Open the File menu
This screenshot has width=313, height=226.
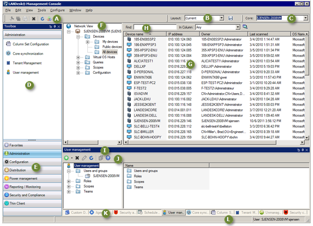click(8, 10)
